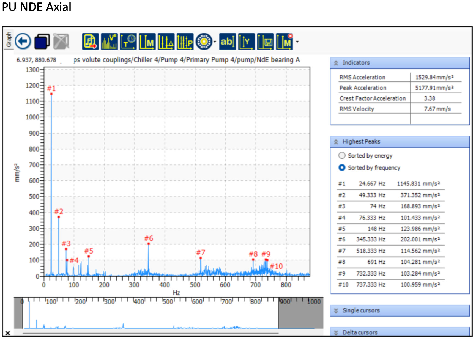The height and width of the screenshot is (341, 476).
Task: Select the 'ab' text annotation tool
Action: tap(227, 42)
